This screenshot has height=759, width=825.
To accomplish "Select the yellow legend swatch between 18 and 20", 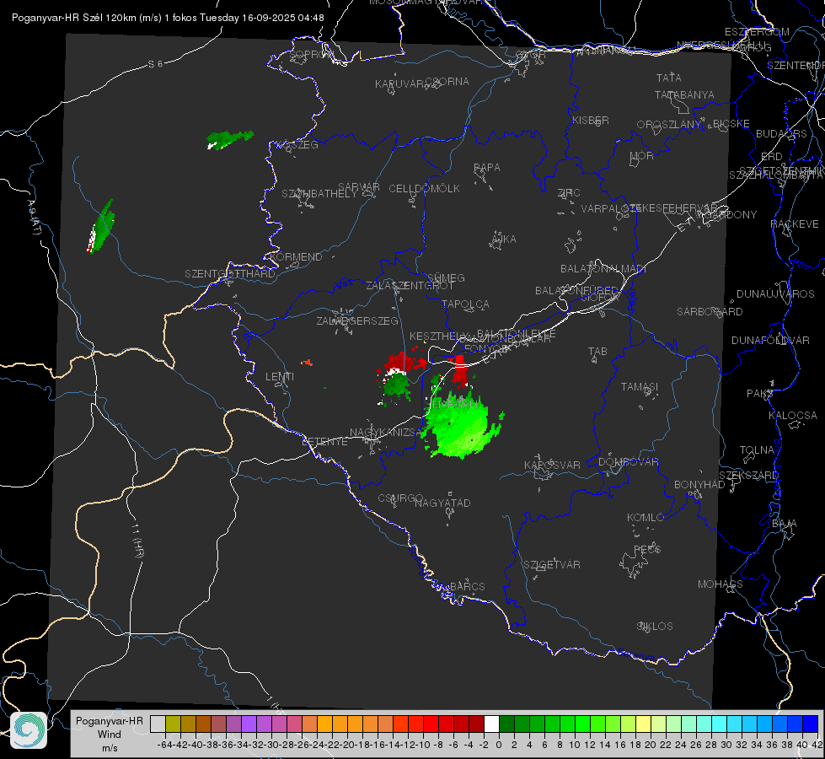I will 643,724.
